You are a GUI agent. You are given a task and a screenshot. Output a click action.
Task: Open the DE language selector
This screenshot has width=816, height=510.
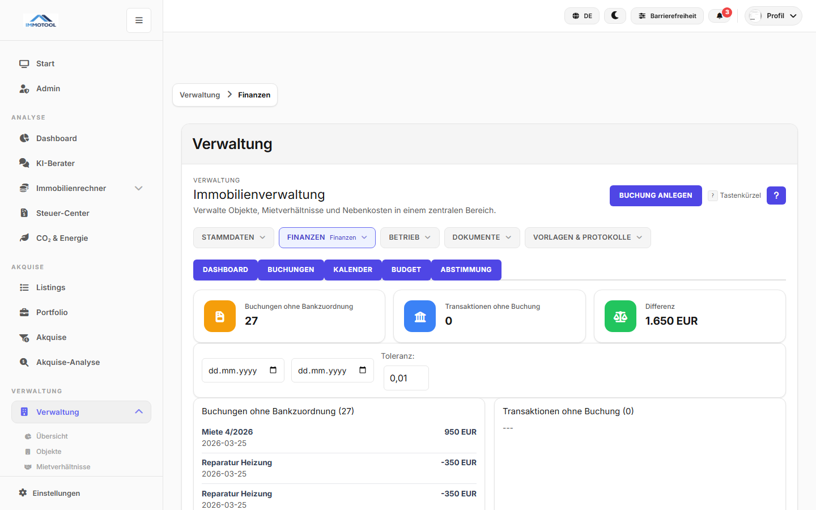[x=582, y=16]
